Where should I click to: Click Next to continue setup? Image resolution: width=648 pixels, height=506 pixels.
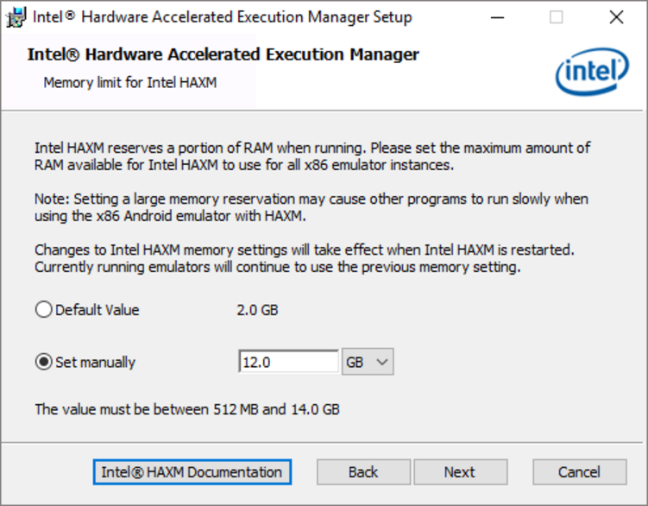click(460, 472)
